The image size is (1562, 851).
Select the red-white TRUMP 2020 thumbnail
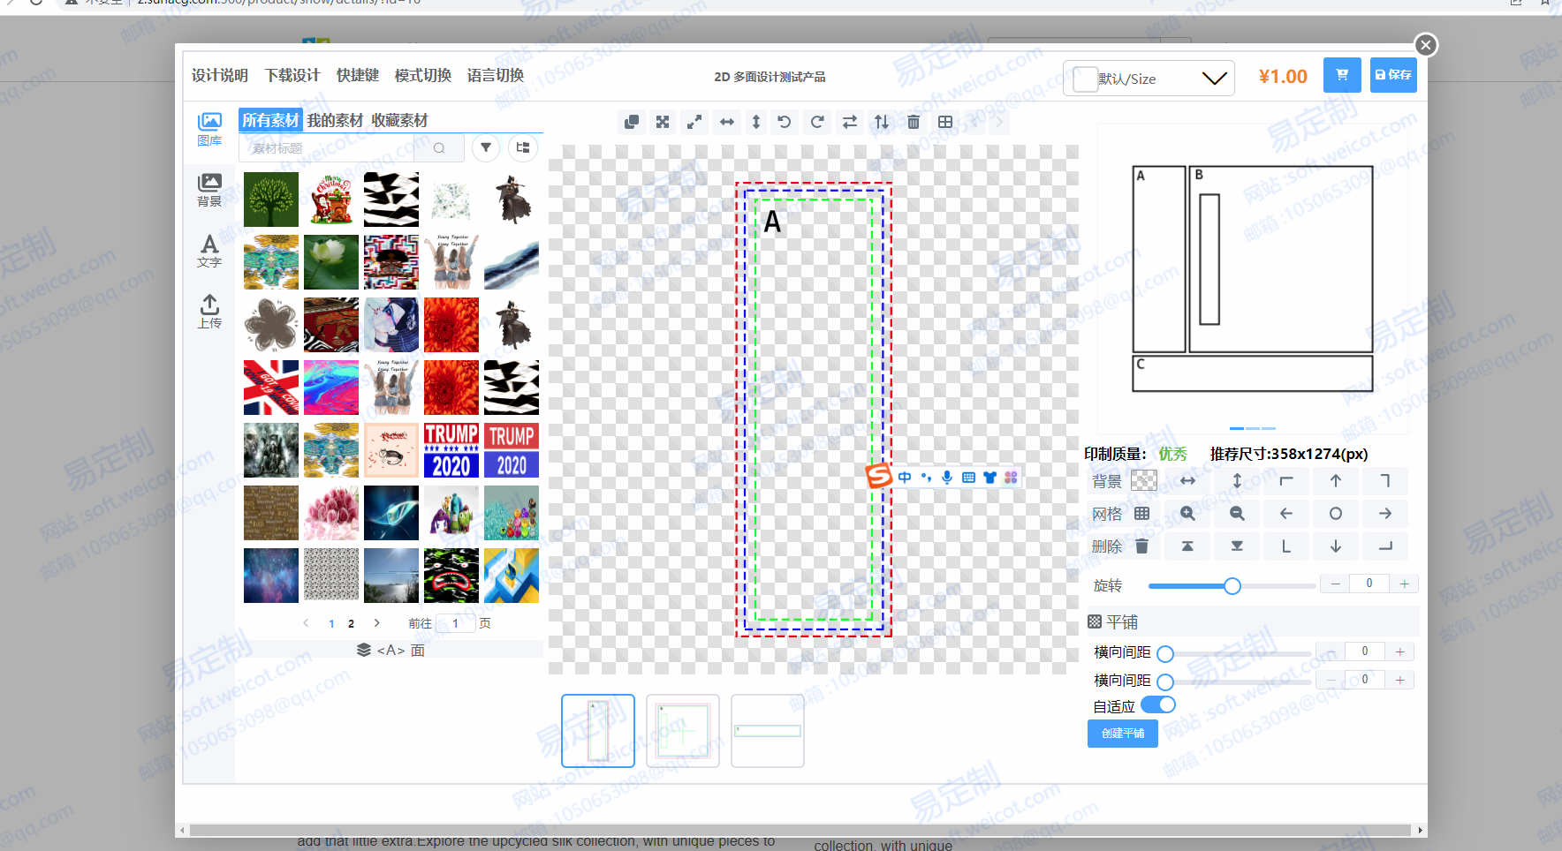451,450
